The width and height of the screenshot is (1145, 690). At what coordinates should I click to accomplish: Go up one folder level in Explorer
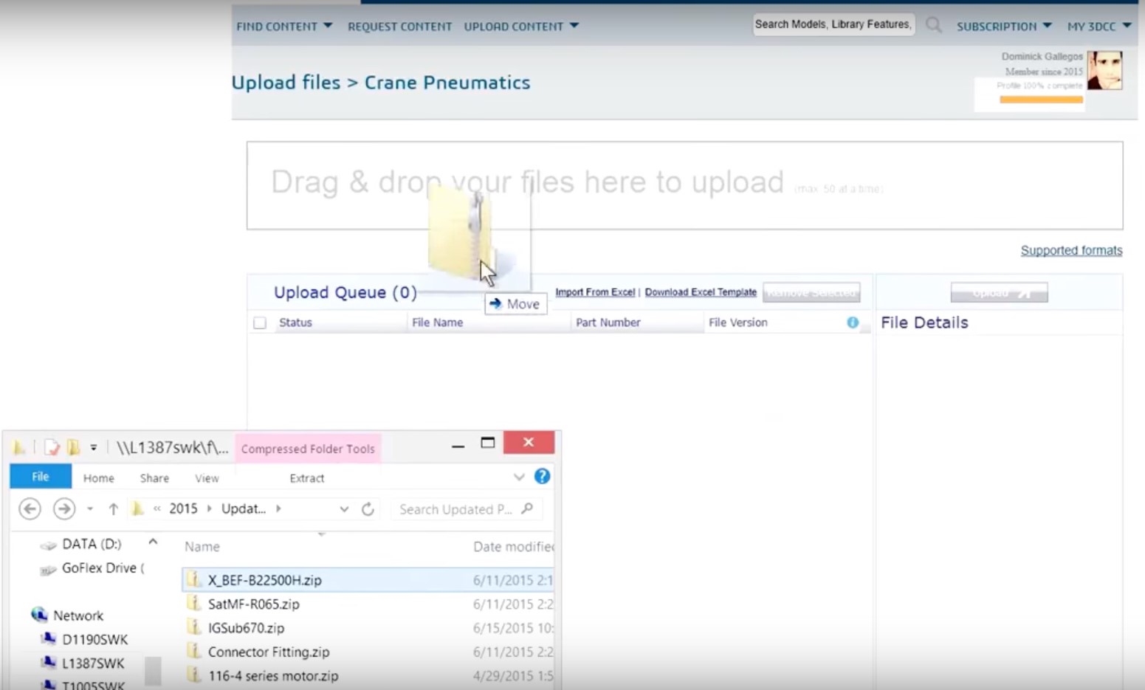(x=113, y=508)
